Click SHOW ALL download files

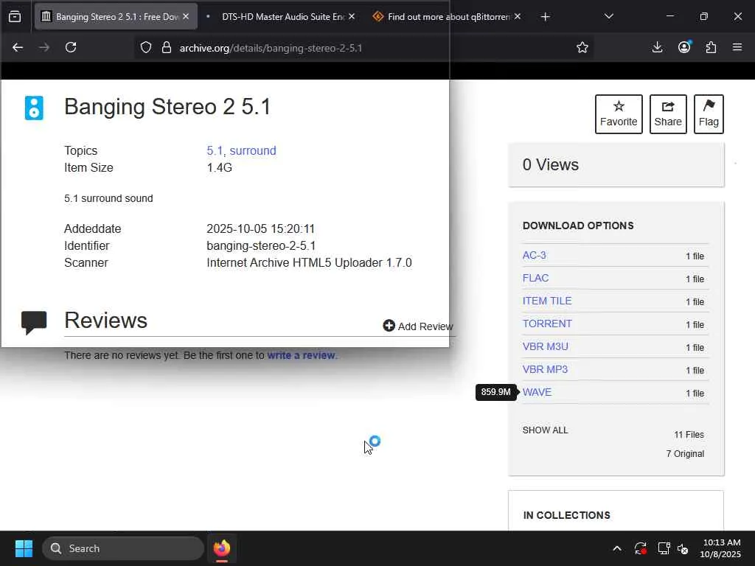545,430
